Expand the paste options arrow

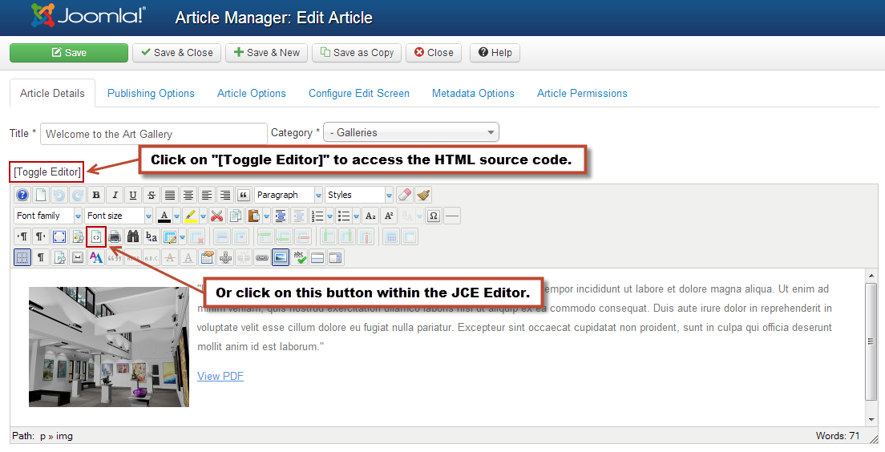click(x=266, y=216)
